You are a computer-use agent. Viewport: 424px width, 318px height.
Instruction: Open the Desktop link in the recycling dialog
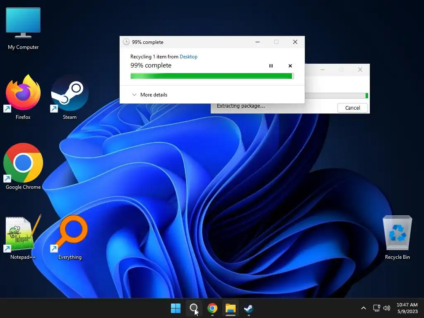[x=188, y=56]
